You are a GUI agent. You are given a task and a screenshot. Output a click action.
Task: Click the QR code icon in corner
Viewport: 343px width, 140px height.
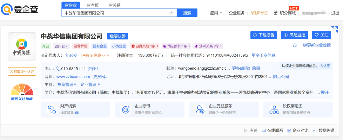334,29
